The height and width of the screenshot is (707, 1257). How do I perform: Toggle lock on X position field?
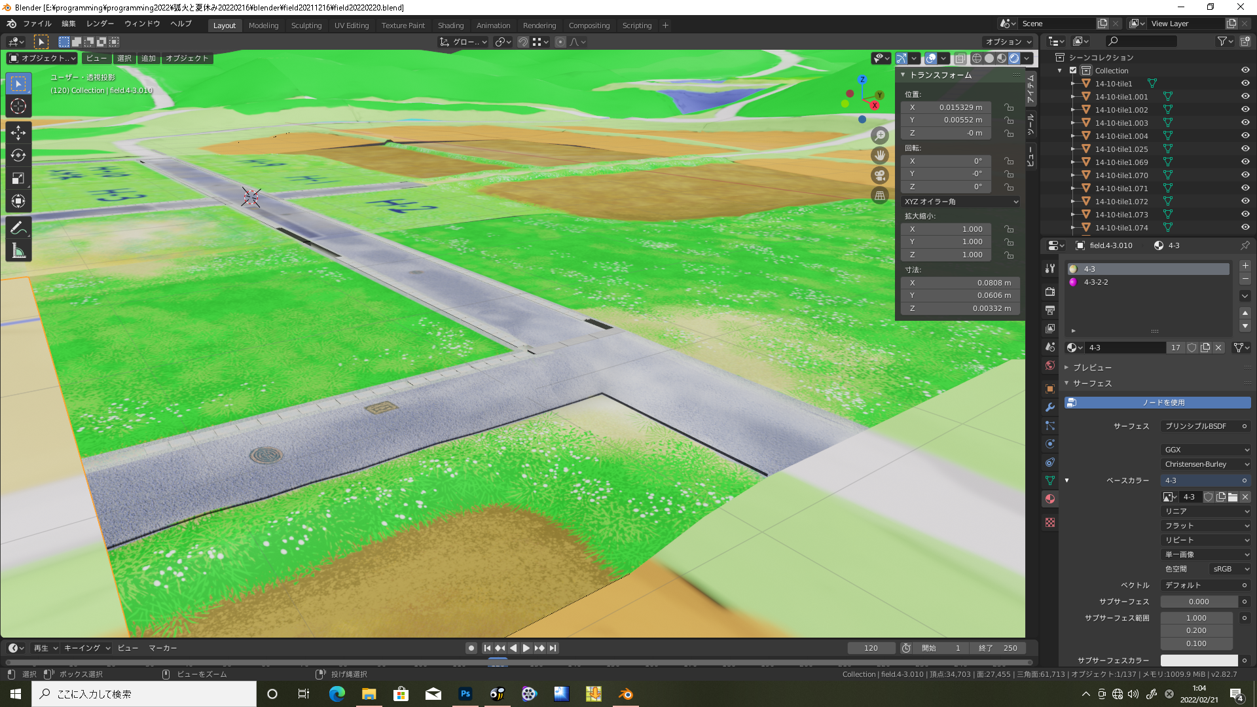[x=1009, y=107]
